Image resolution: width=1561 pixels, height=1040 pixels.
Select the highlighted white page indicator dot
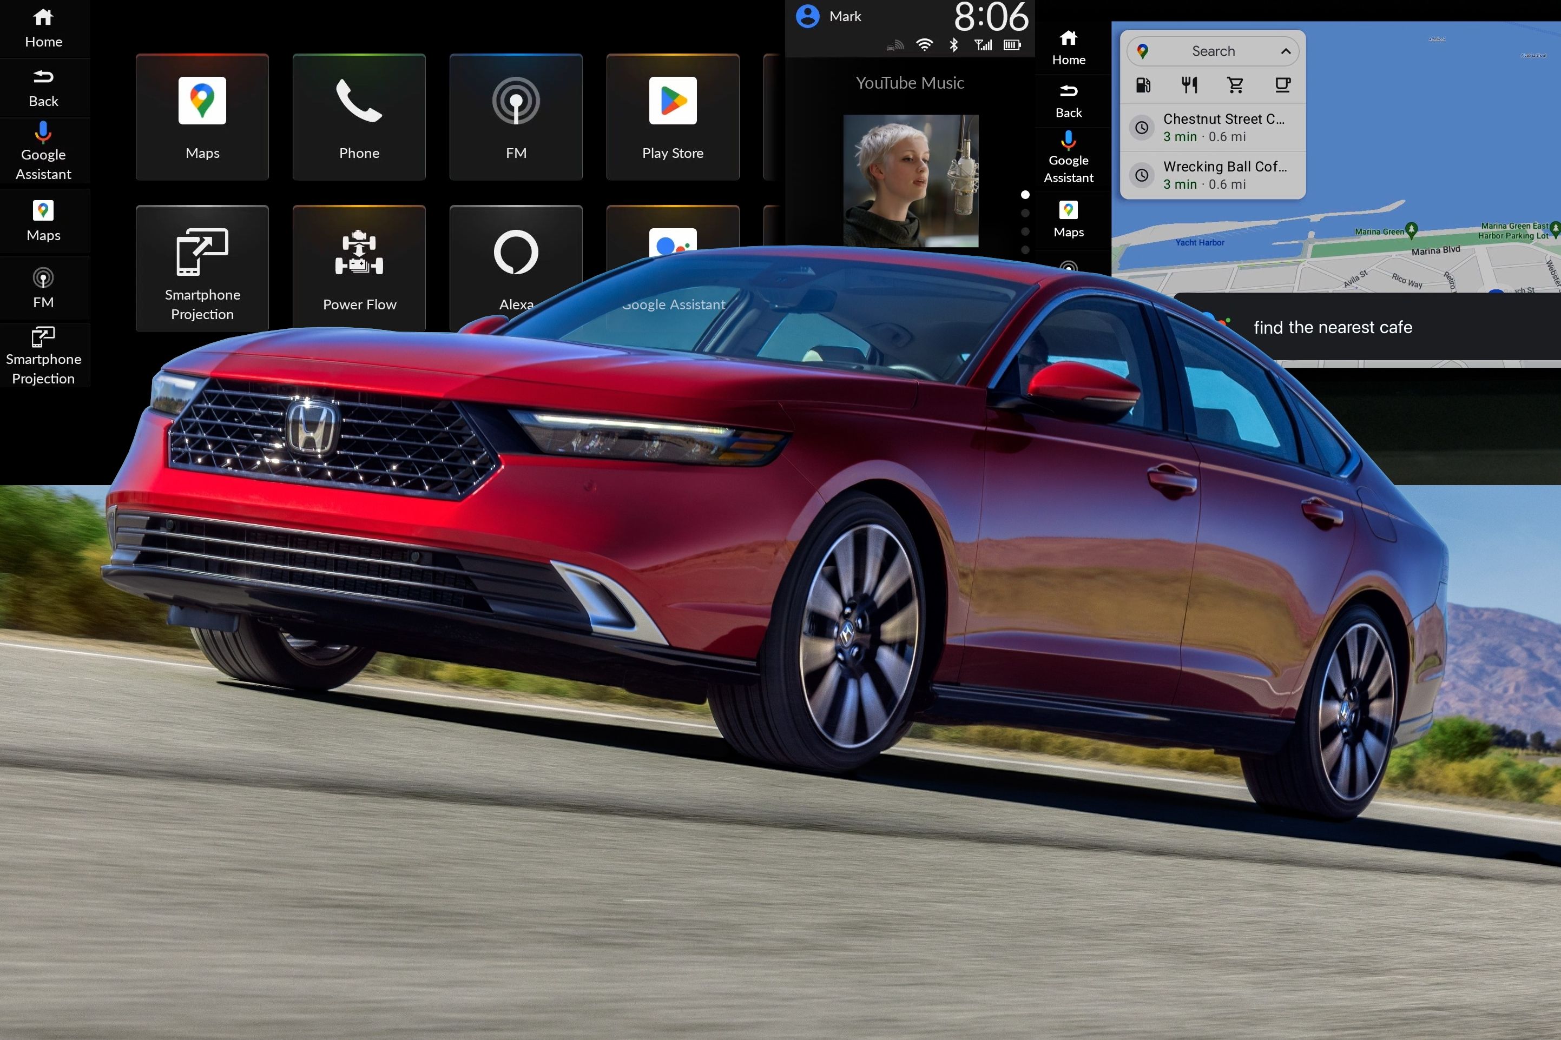pyautogui.click(x=1025, y=195)
